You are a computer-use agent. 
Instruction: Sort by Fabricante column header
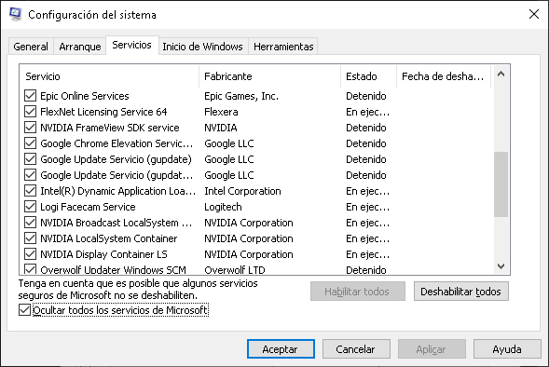coord(269,76)
